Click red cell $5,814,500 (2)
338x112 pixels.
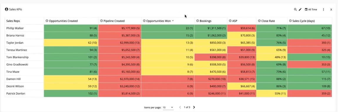coord(120,93)
